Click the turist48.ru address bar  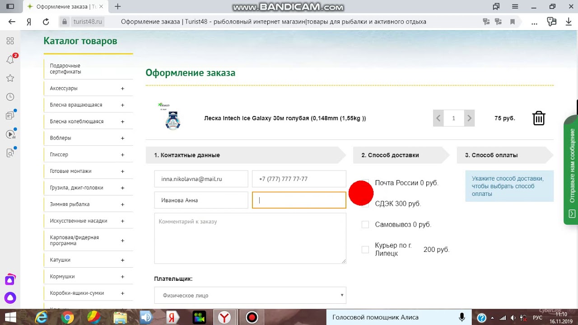point(88,22)
